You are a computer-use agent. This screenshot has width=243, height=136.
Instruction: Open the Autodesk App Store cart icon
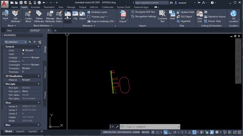pos(199,3)
